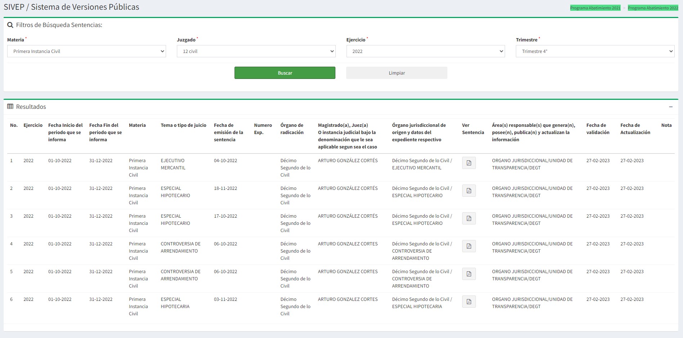View the sentence PDF dated 17-10-2022

pyautogui.click(x=469, y=218)
